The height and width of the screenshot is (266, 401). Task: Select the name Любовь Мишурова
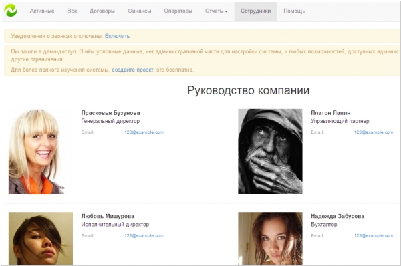click(x=108, y=216)
